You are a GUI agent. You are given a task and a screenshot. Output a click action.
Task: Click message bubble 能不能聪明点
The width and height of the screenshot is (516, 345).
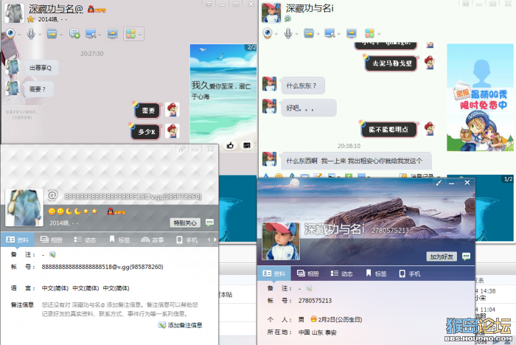388,130
